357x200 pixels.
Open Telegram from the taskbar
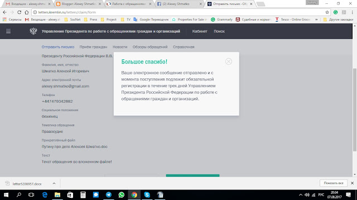(x=109, y=194)
